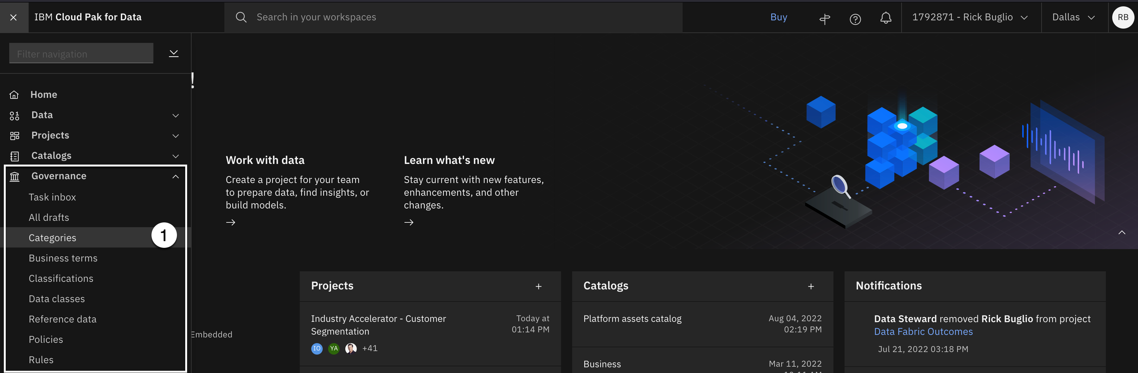Image resolution: width=1138 pixels, height=373 pixels.
Task: Click the arrow under Work with data
Action: pos(231,223)
